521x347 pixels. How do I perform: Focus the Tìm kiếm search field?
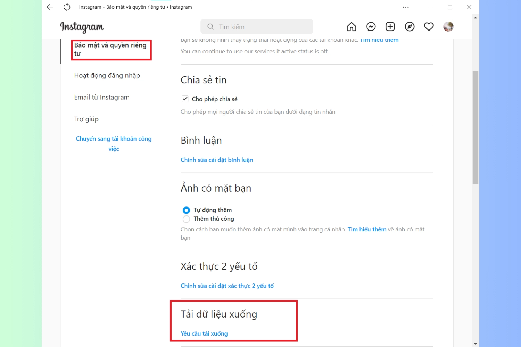257,27
